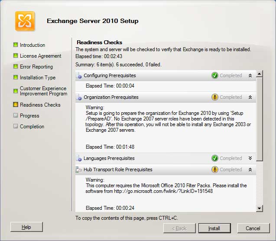The height and width of the screenshot is (241, 276).
Task: Collapse Hub Transport Role Prerequisites details
Action: (x=250, y=169)
